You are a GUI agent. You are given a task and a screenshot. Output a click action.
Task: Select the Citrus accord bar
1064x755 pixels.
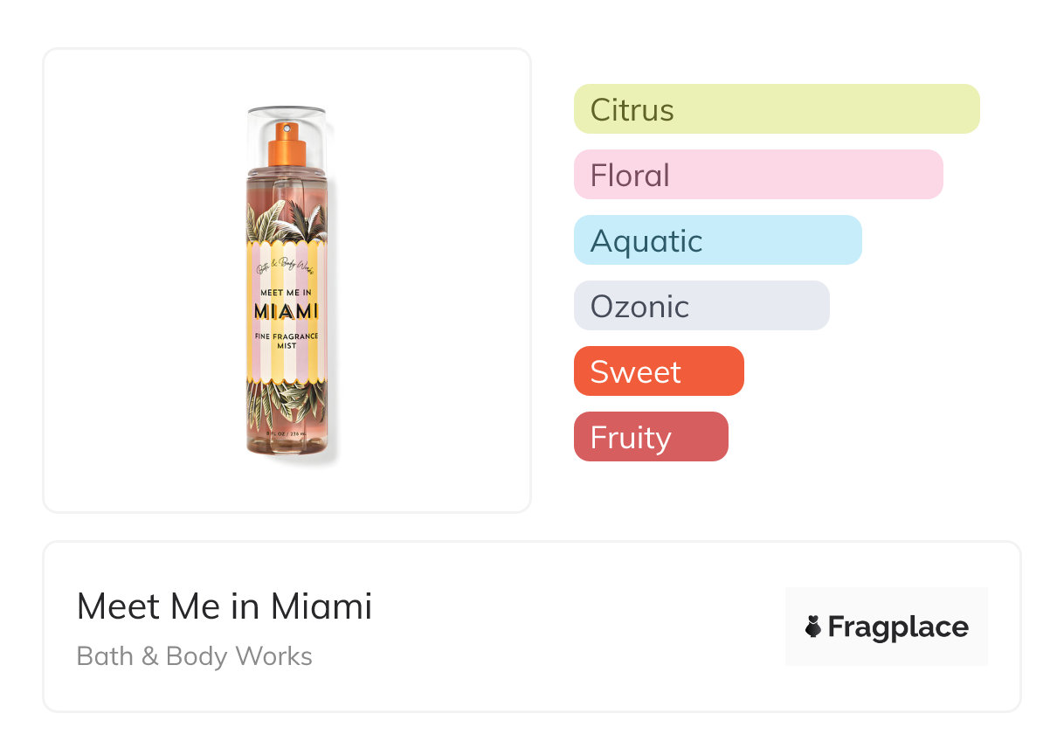pyautogui.click(x=776, y=109)
